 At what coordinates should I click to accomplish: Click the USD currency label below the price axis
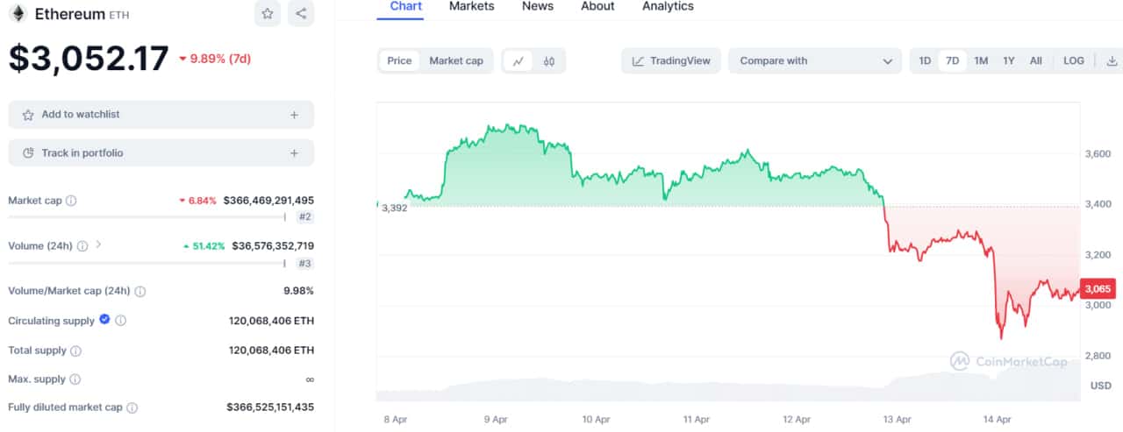pyautogui.click(x=1101, y=386)
